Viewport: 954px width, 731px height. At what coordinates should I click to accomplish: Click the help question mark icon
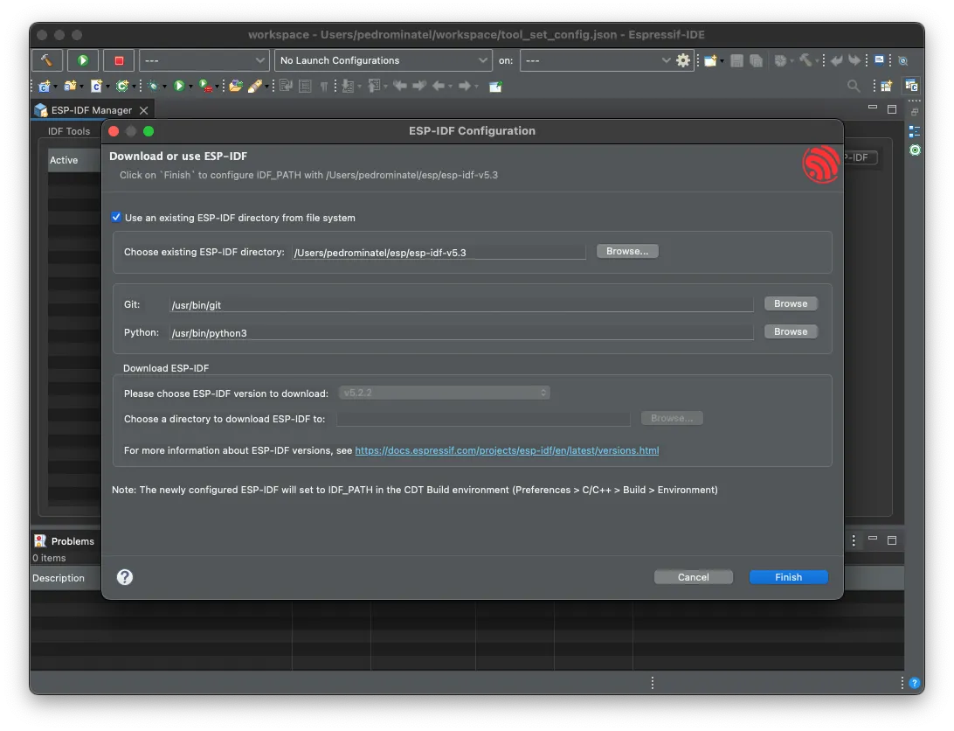coord(125,577)
